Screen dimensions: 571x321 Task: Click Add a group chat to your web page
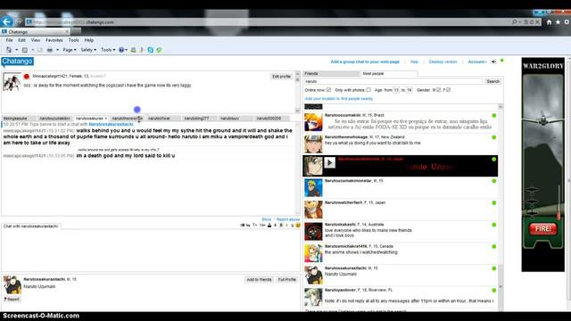365,62
